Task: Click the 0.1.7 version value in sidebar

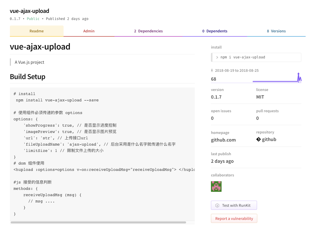Action: 216,97
